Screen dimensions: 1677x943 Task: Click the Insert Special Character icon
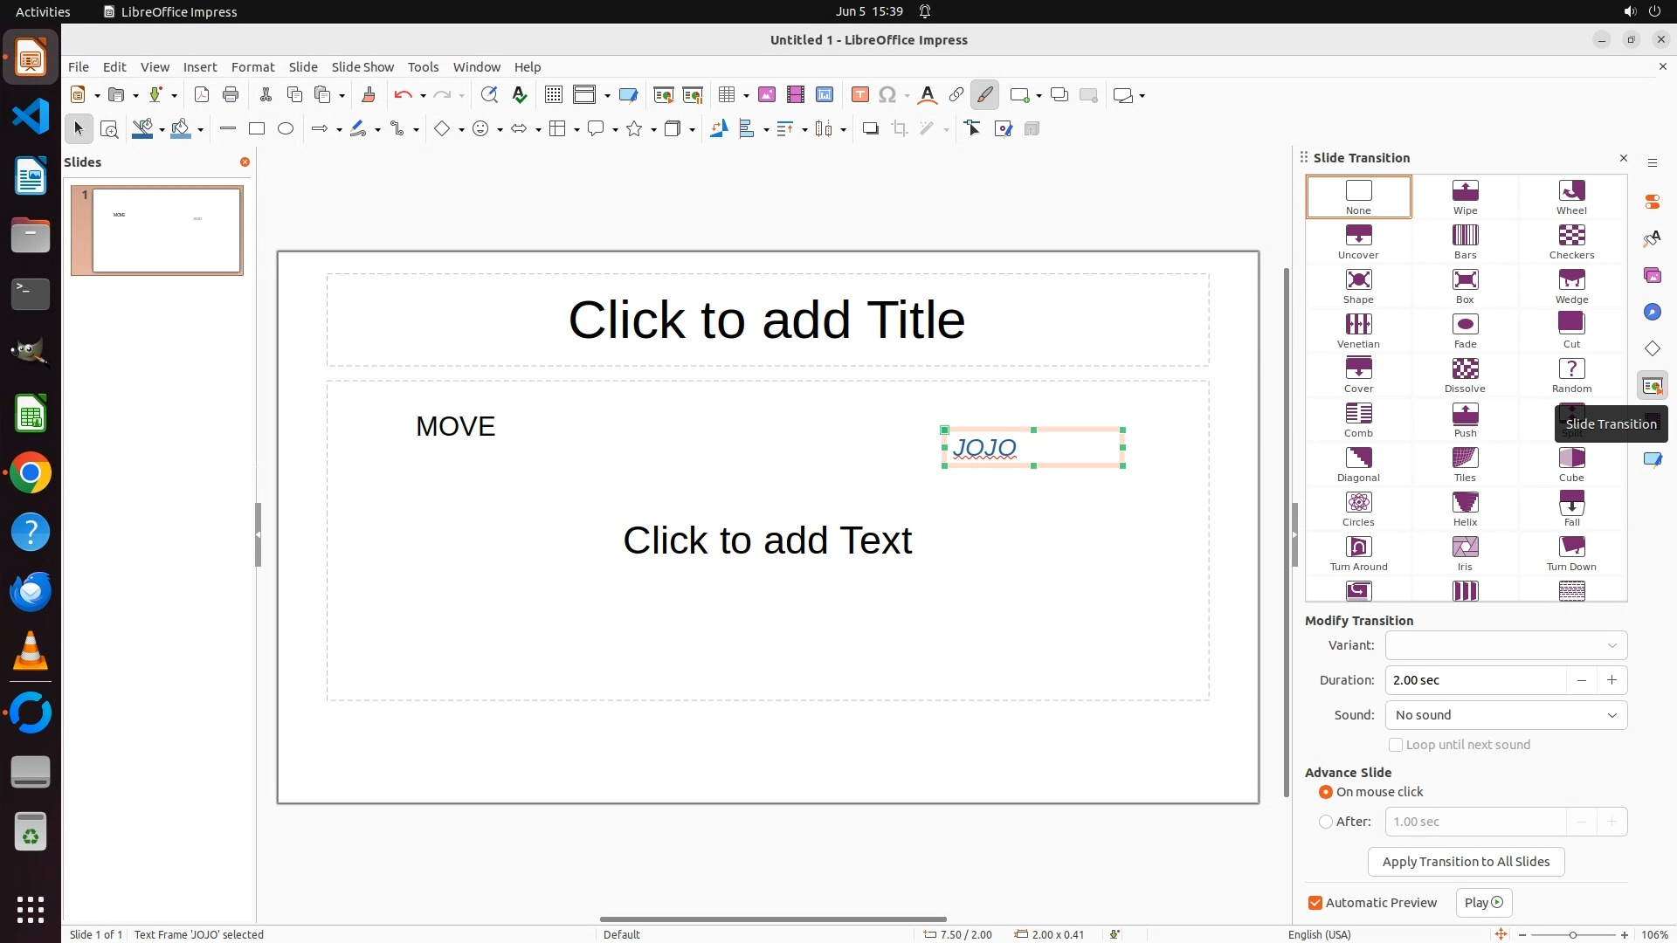(887, 95)
